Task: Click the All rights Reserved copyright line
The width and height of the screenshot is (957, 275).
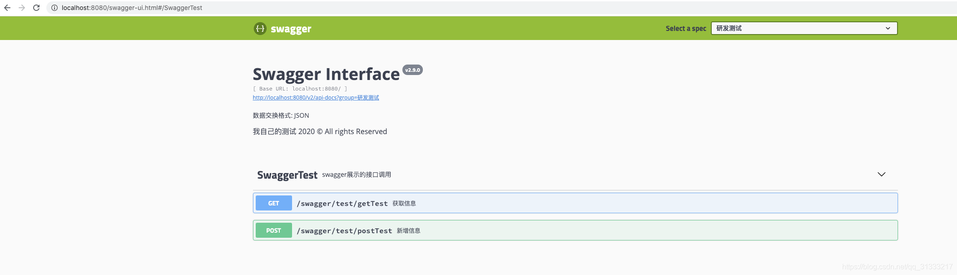Action: (x=320, y=131)
